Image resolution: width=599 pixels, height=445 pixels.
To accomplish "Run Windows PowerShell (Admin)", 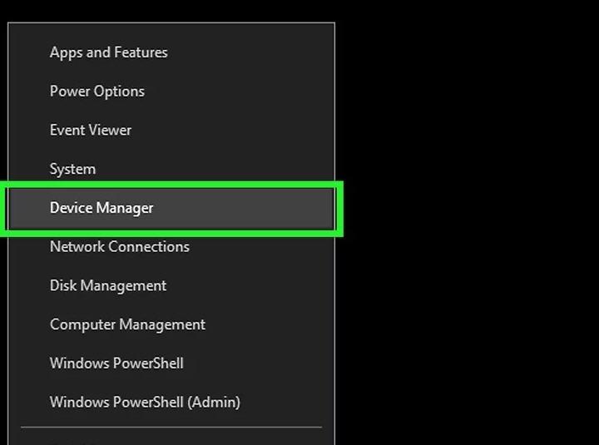I will click(145, 402).
